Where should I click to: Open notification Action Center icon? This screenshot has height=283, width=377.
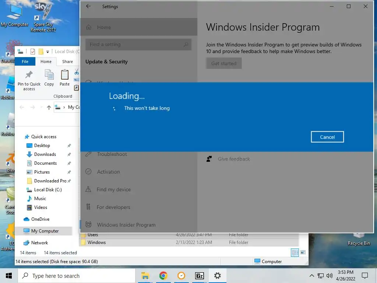tap(365, 276)
